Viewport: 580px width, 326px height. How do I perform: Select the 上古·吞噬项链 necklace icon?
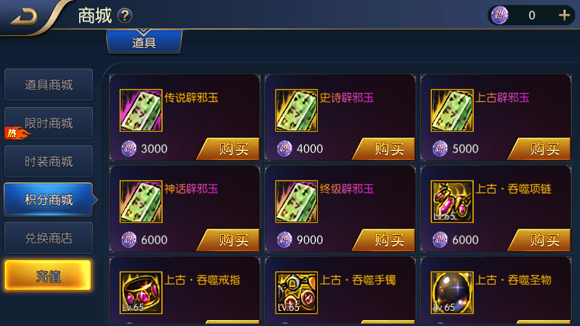452,202
